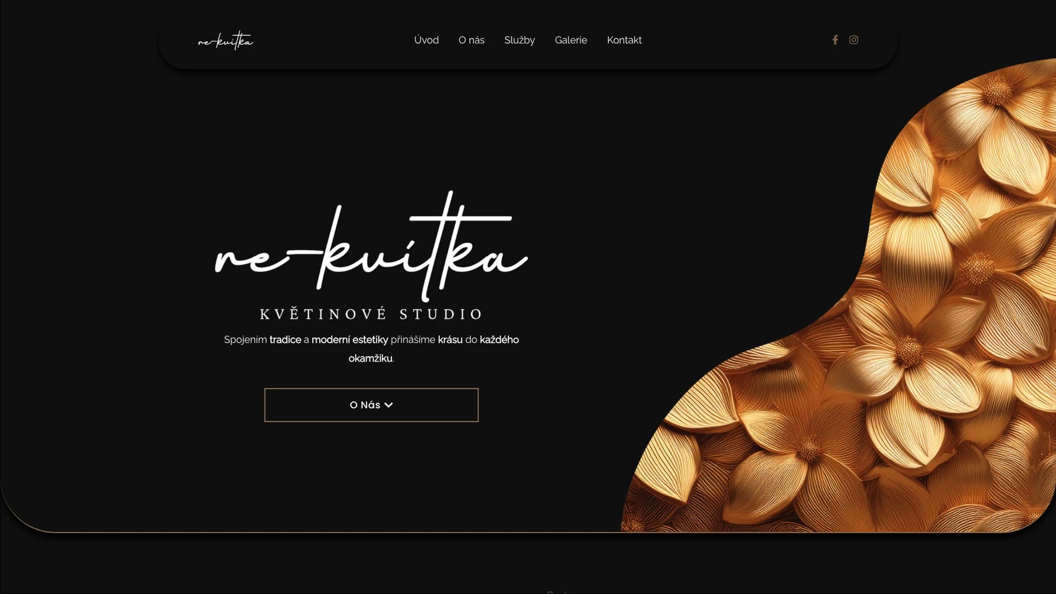Screen dimensions: 1056x594
Task: Click the outlined O Nás button
Action: click(372, 405)
